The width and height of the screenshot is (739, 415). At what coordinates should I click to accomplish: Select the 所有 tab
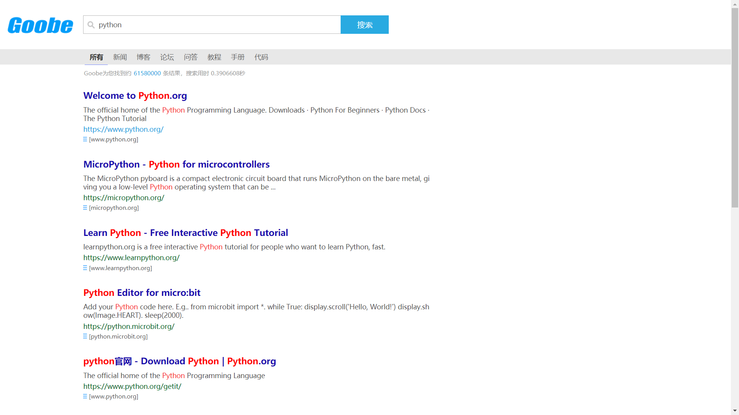(x=96, y=57)
